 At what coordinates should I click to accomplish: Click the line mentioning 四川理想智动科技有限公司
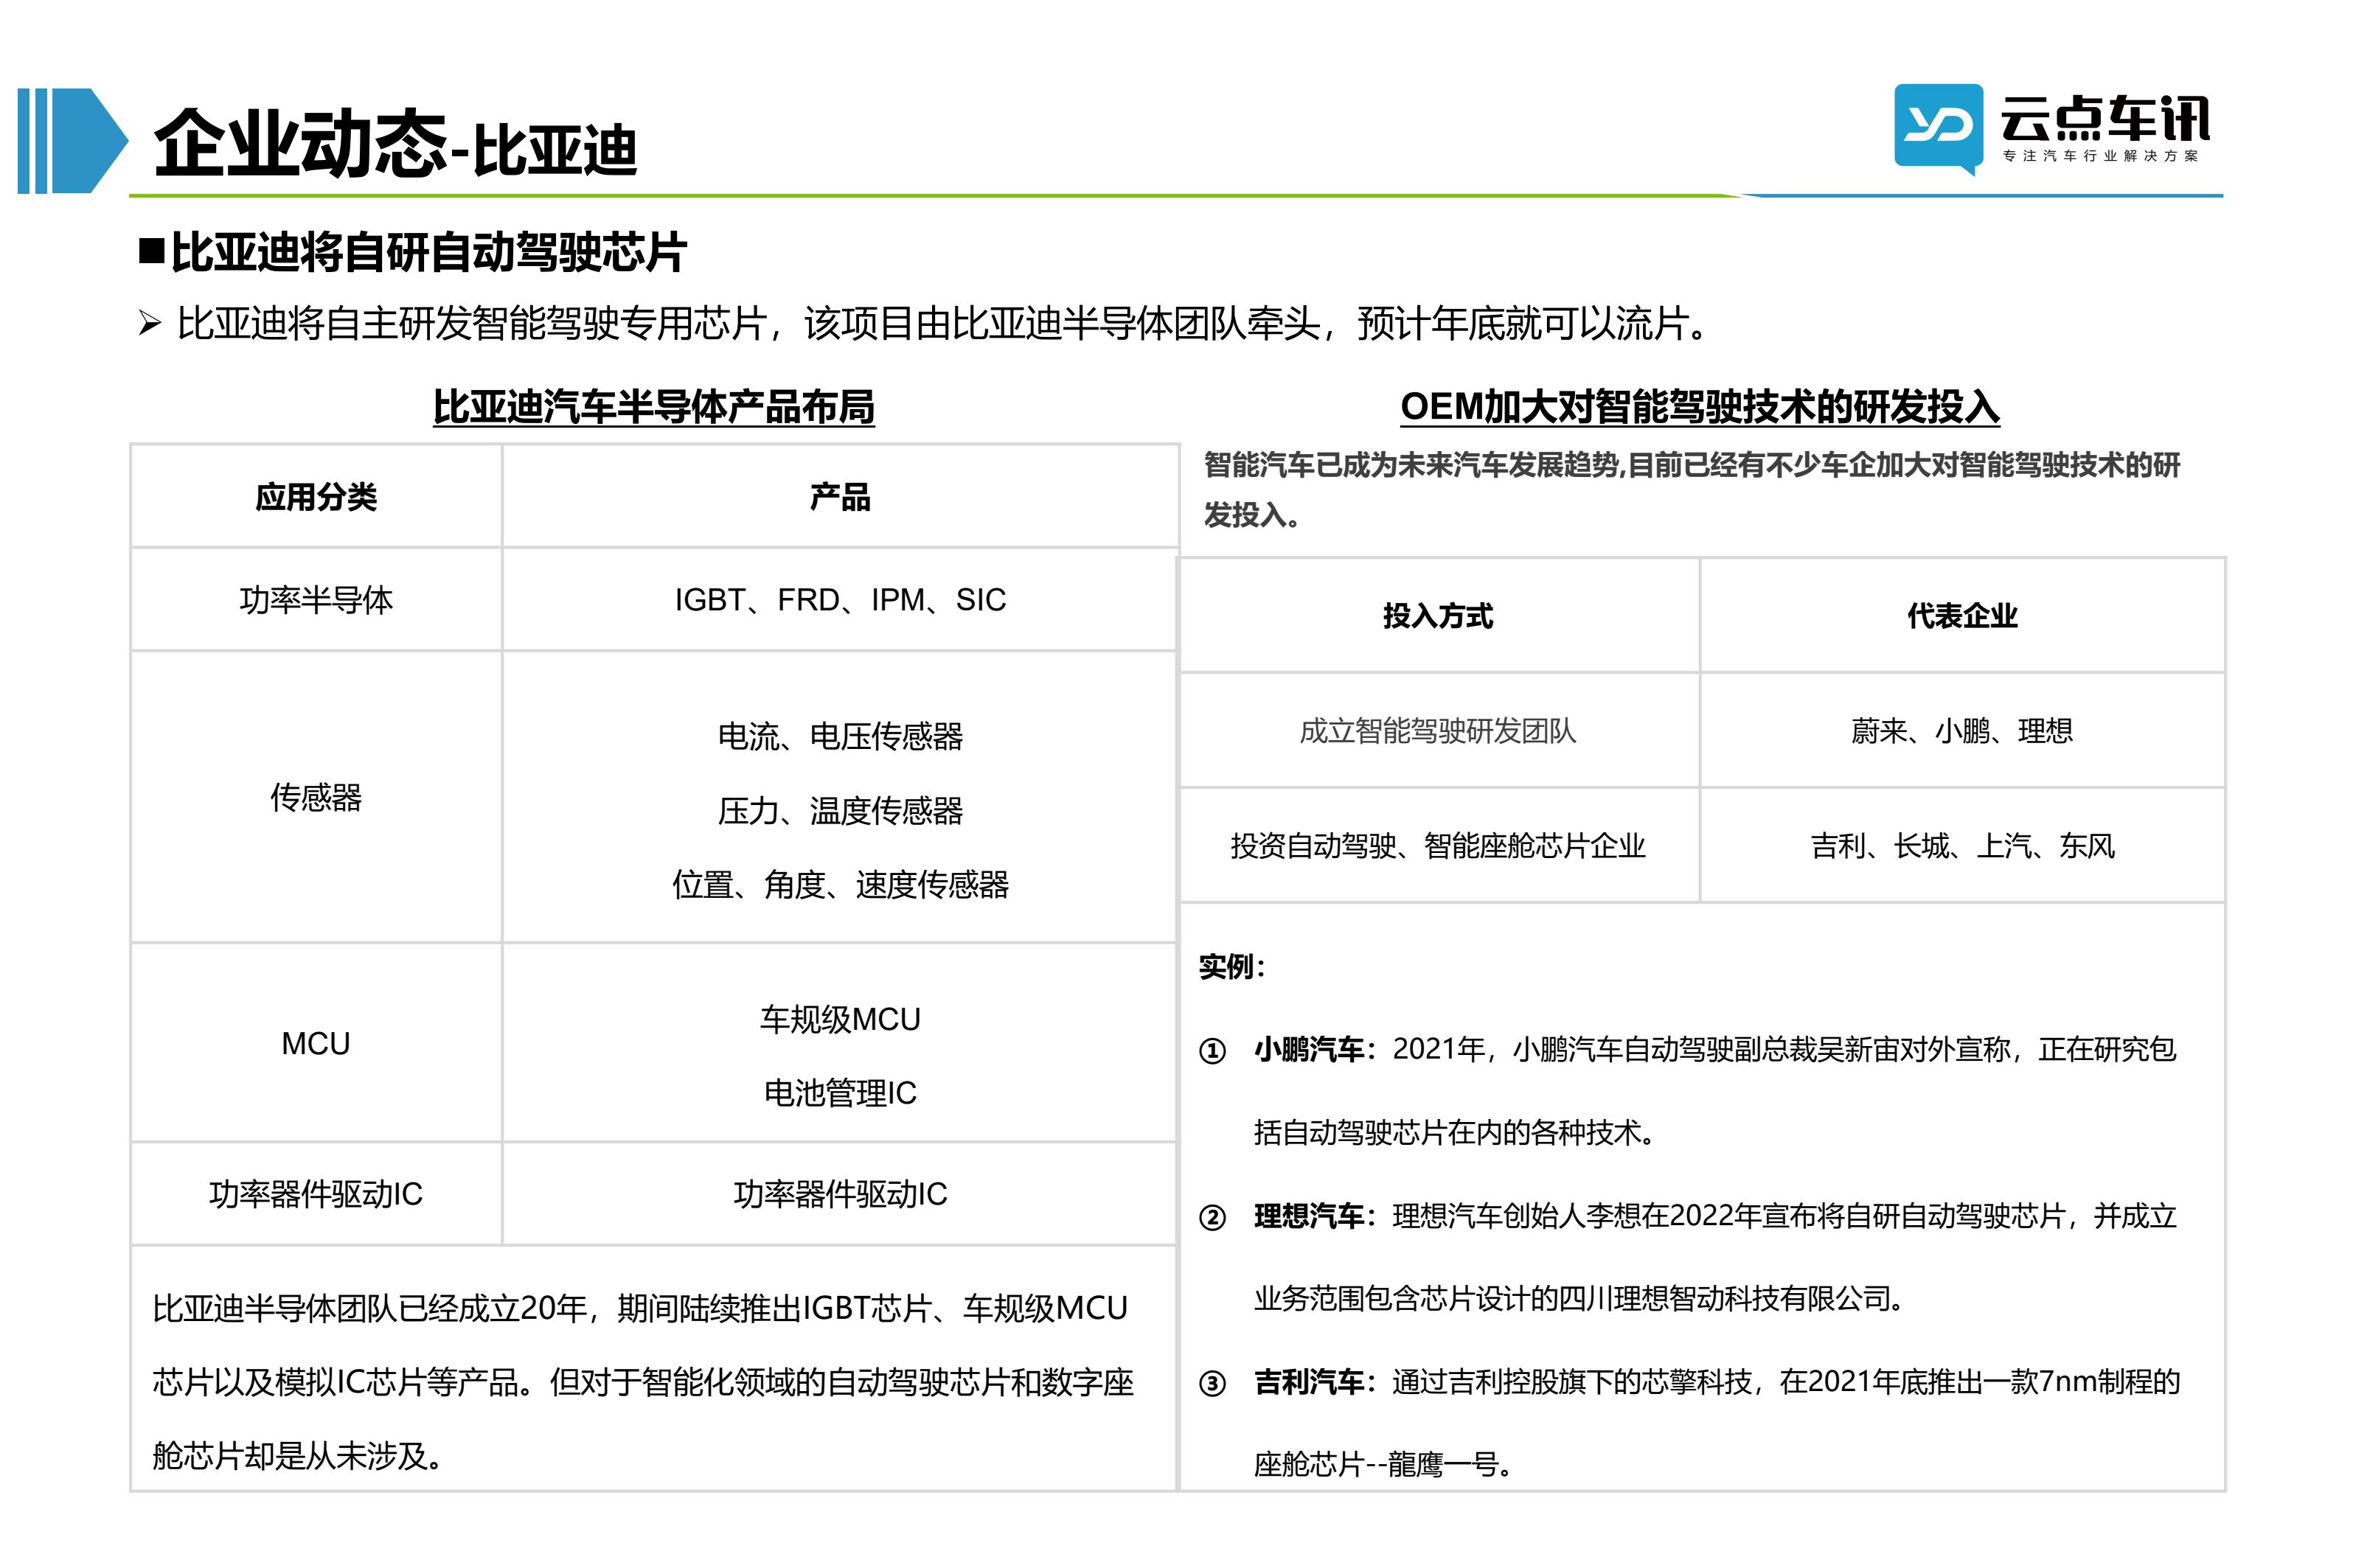point(1579,1299)
